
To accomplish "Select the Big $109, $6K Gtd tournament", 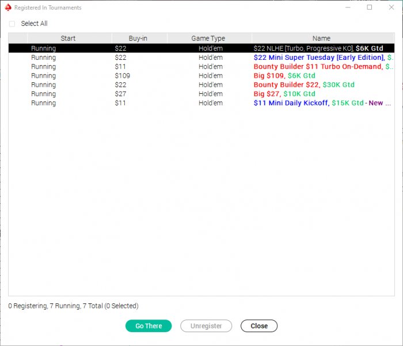I will (201, 75).
